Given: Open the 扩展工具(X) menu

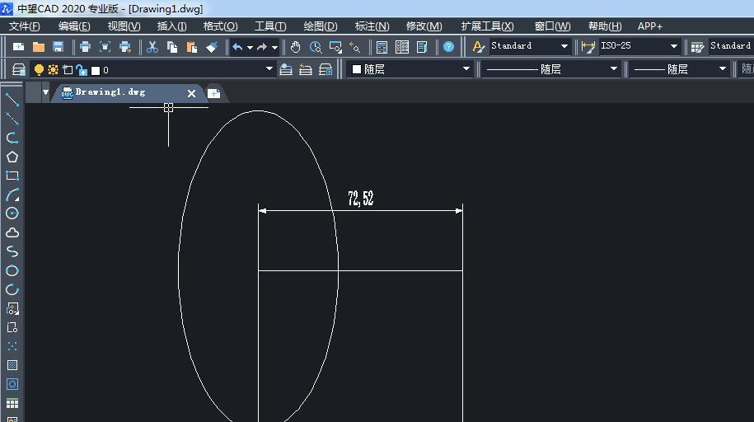Looking at the screenshot, I should pos(487,26).
